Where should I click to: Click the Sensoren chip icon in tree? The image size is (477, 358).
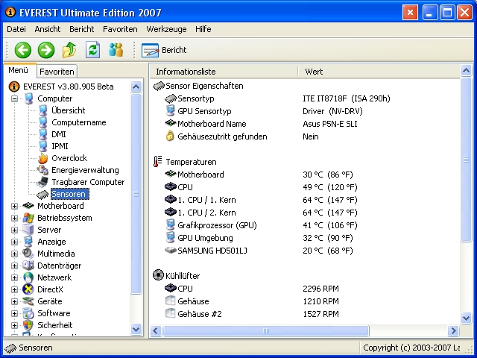[x=42, y=194]
